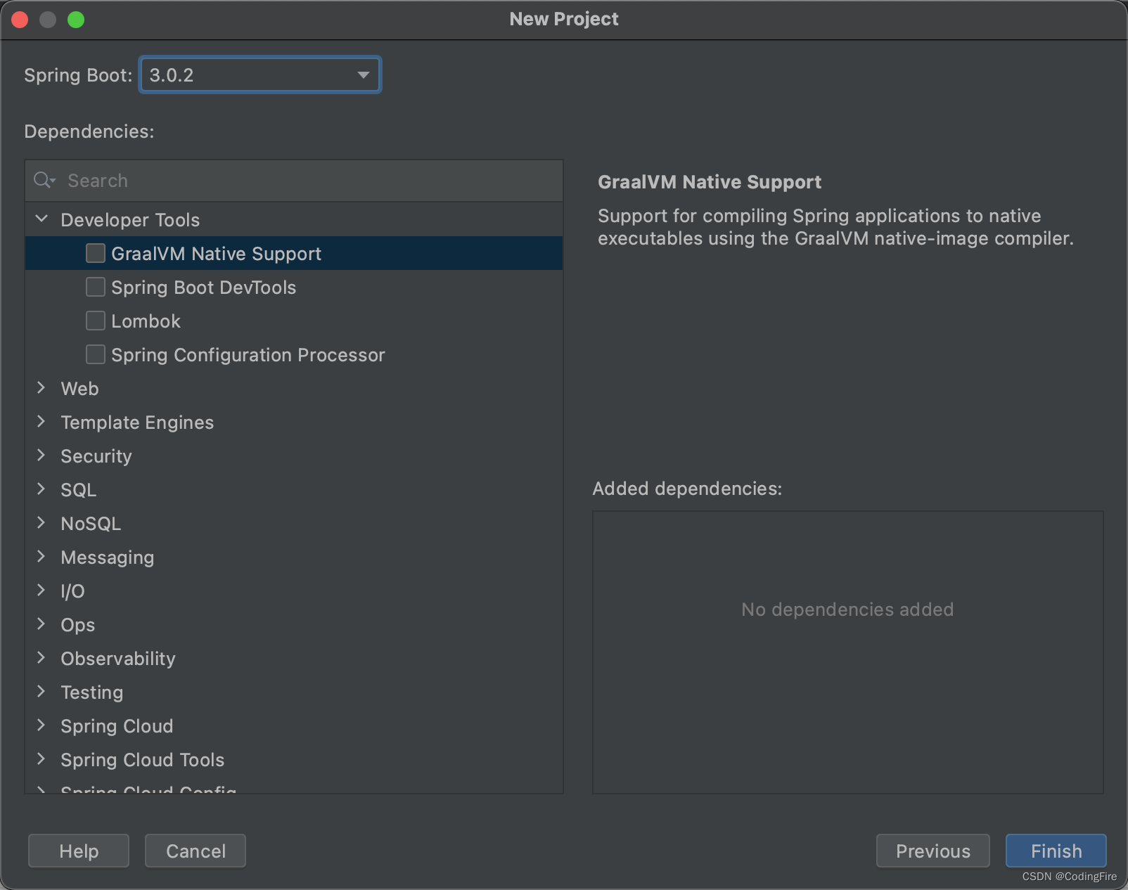The width and height of the screenshot is (1128, 890).
Task: Enable the Spring Boot DevTools checkbox
Action: [96, 287]
